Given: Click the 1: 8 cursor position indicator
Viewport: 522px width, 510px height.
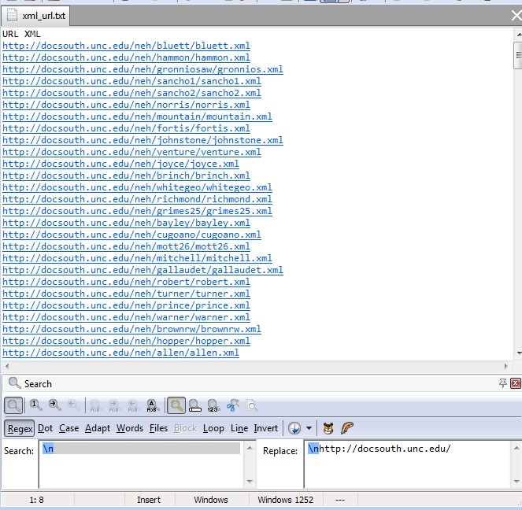Looking at the screenshot, I should 37,500.
